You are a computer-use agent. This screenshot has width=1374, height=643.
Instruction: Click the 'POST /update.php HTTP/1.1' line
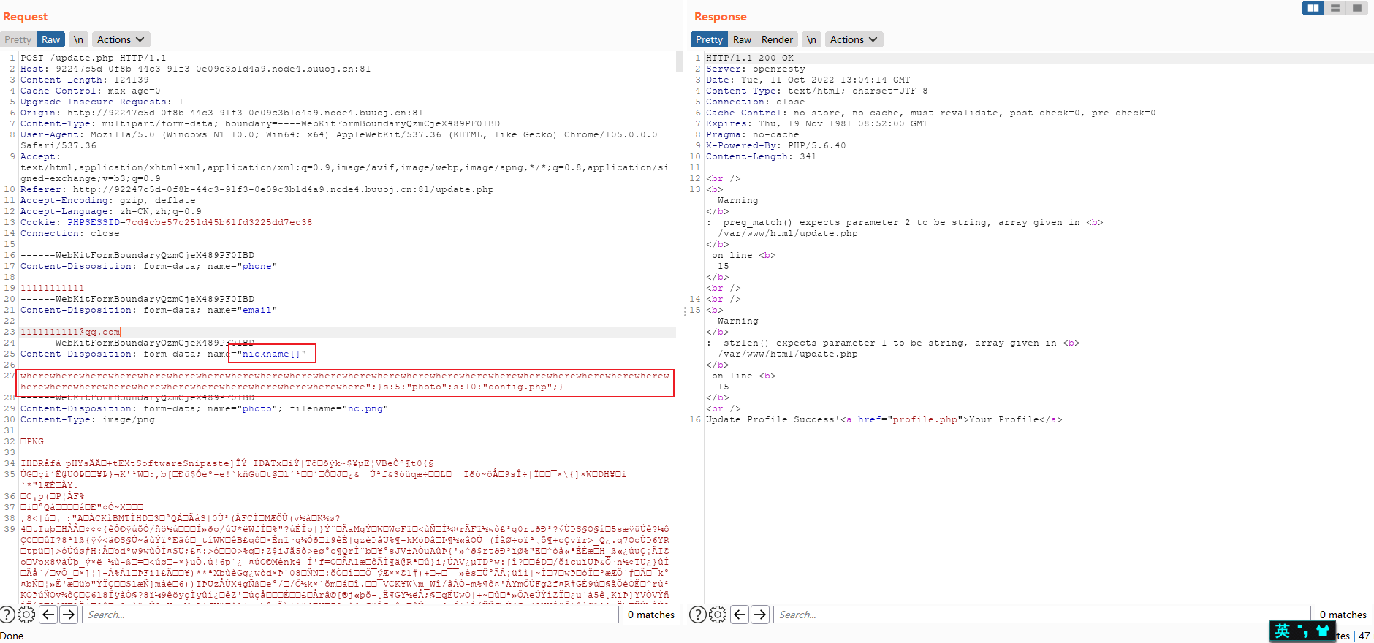coord(93,58)
